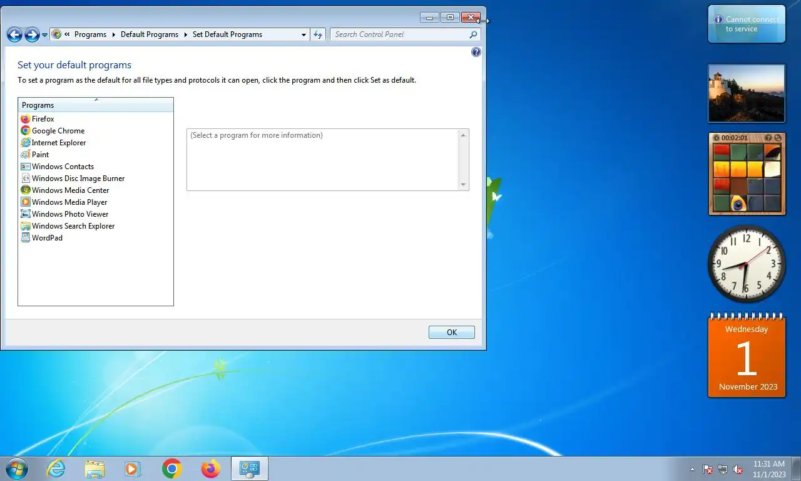Click the muted volume tray icon
801x481 pixels.
pyautogui.click(x=738, y=469)
